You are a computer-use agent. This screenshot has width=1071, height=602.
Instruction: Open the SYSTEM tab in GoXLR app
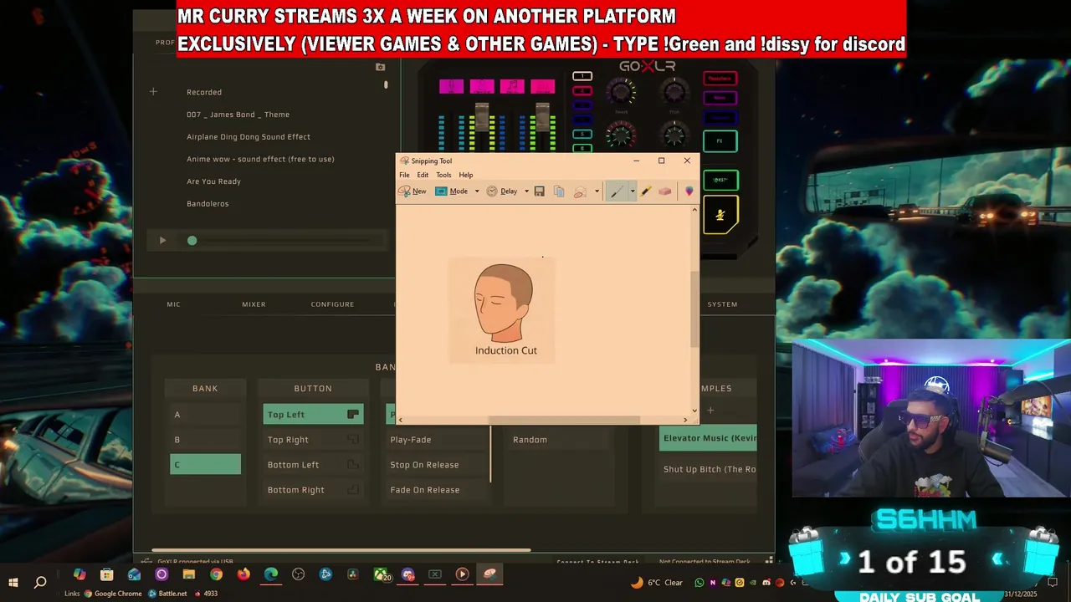722,304
